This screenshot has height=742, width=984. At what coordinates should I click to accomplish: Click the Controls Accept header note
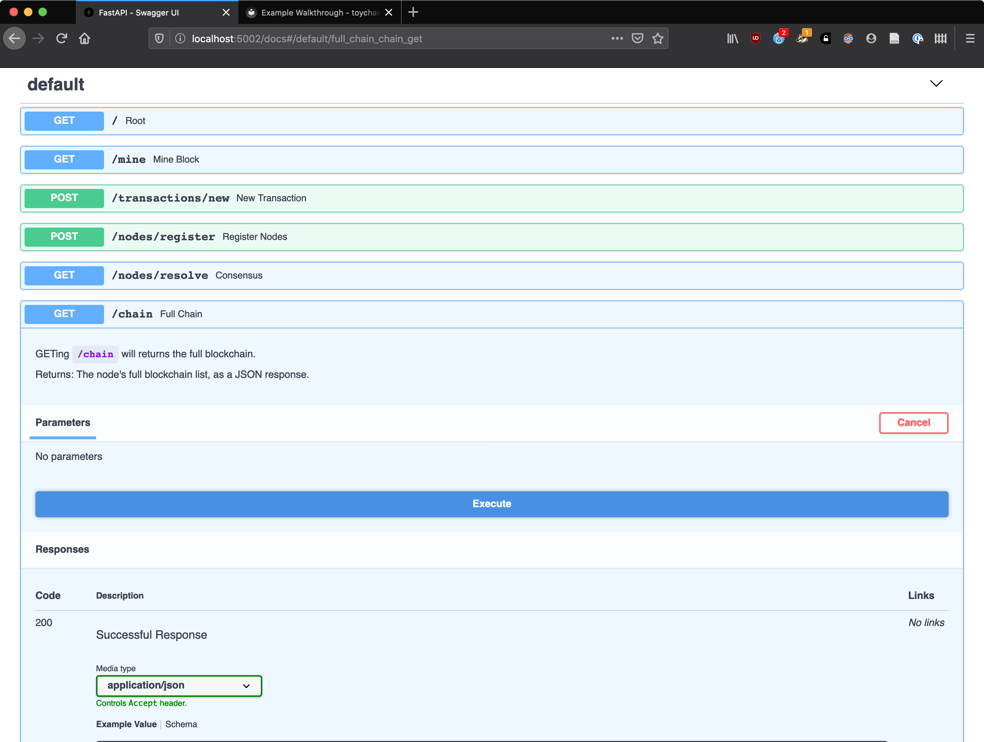142,703
